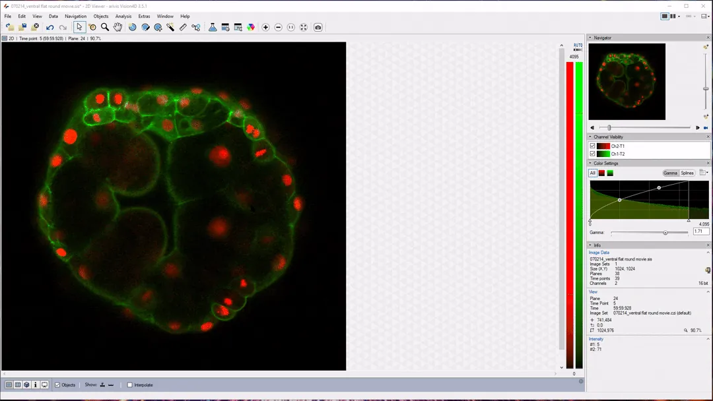Select the All channels button
This screenshot has width=713, height=401.
click(x=593, y=173)
